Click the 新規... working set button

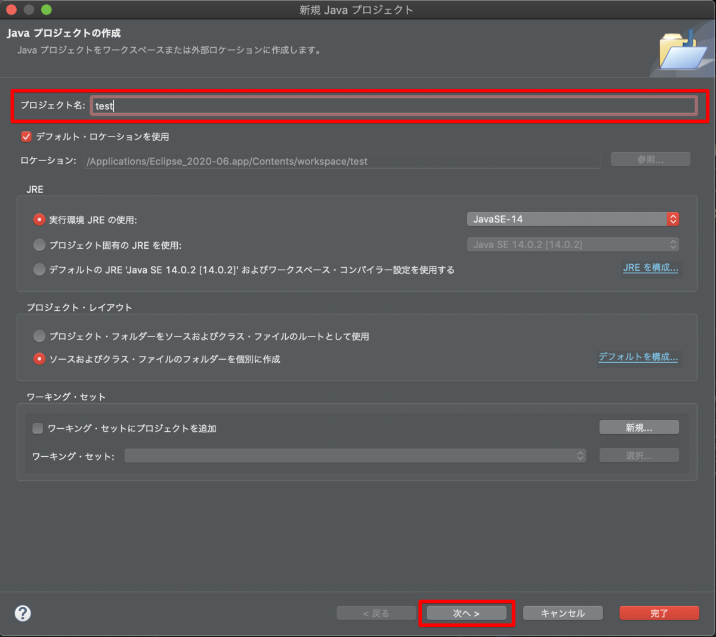pyautogui.click(x=639, y=428)
